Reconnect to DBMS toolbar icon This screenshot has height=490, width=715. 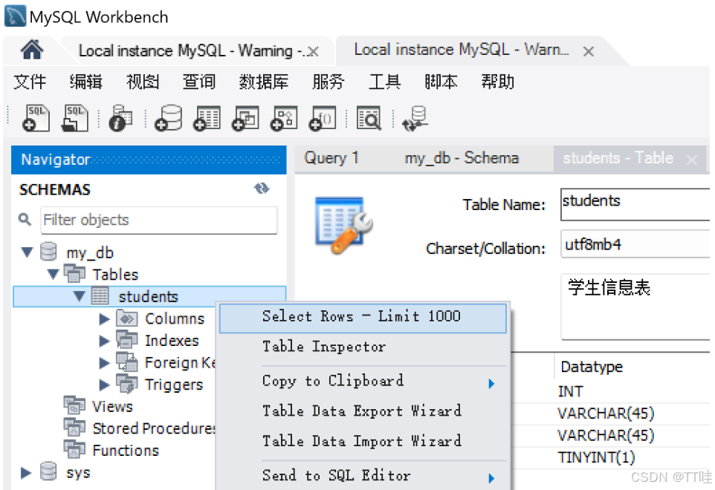tap(415, 118)
